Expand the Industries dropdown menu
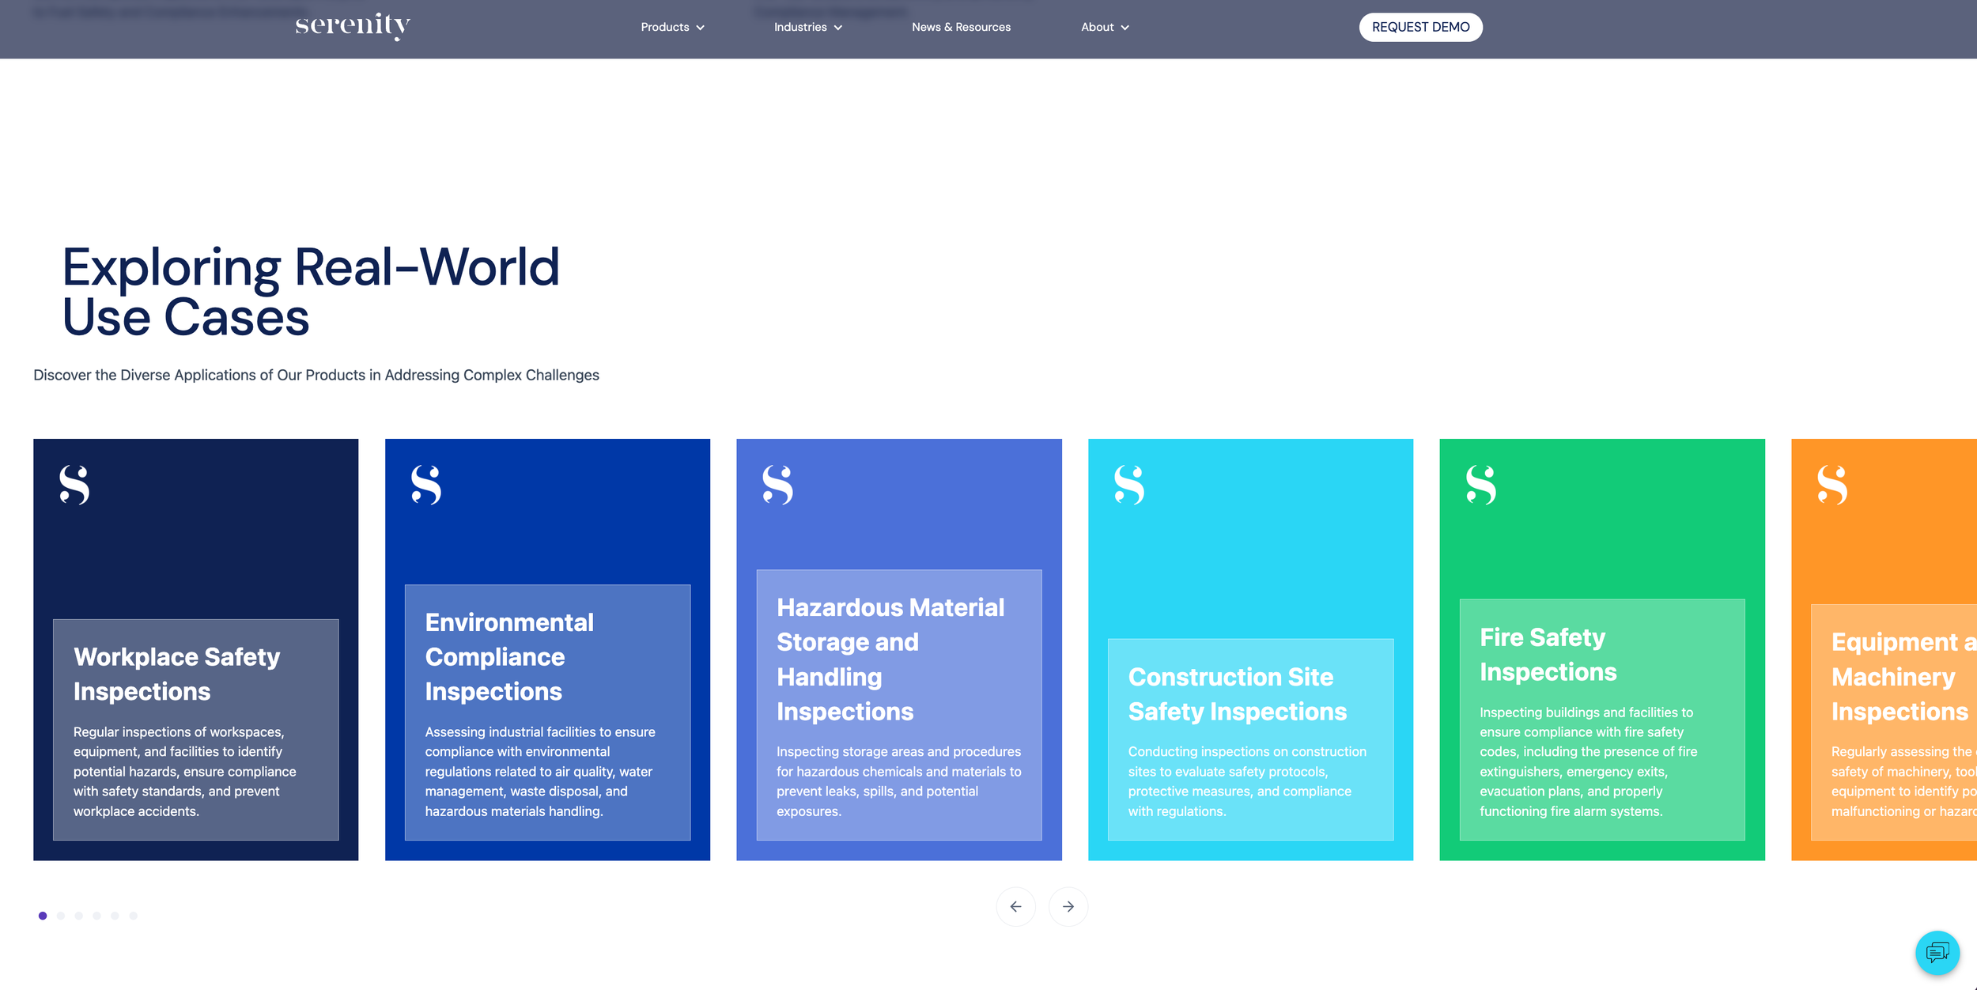1977x990 pixels. pyautogui.click(x=807, y=27)
